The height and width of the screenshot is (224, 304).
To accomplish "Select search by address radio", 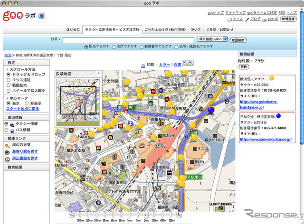I will pos(114,47).
